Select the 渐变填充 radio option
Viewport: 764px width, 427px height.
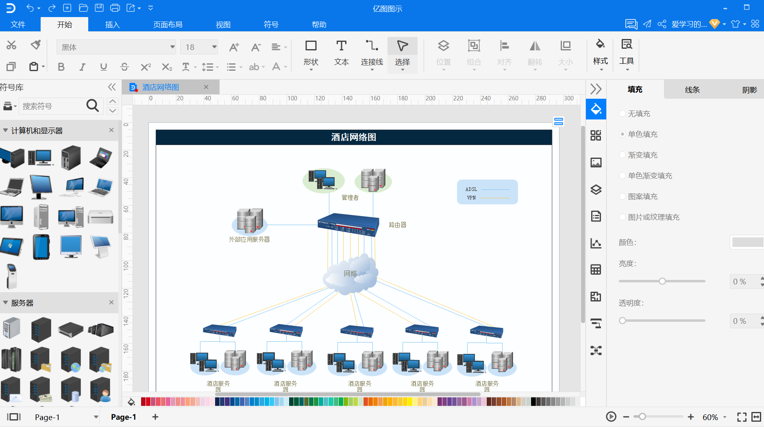pyautogui.click(x=622, y=155)
